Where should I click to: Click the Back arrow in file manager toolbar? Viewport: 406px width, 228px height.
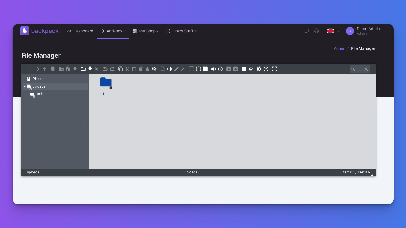31,69
